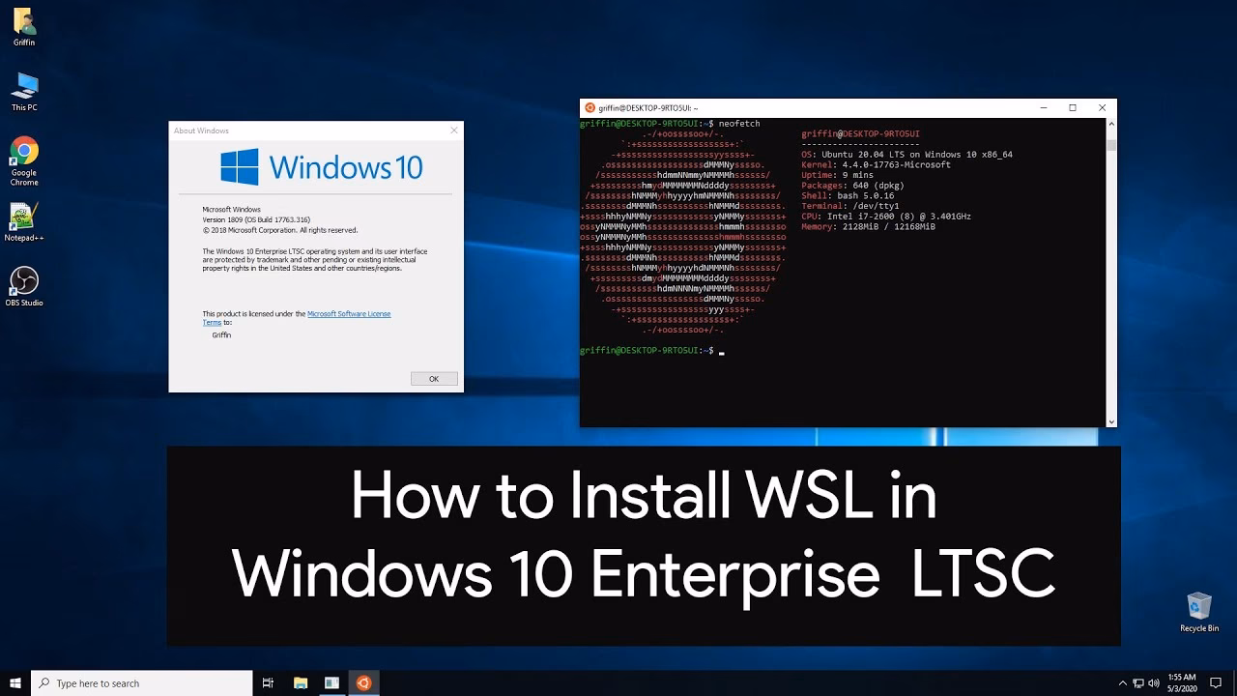The image size is (1237, 696).
Task: Open the taskbar clock showing 1:55 AM
Action: point(1181,683)
